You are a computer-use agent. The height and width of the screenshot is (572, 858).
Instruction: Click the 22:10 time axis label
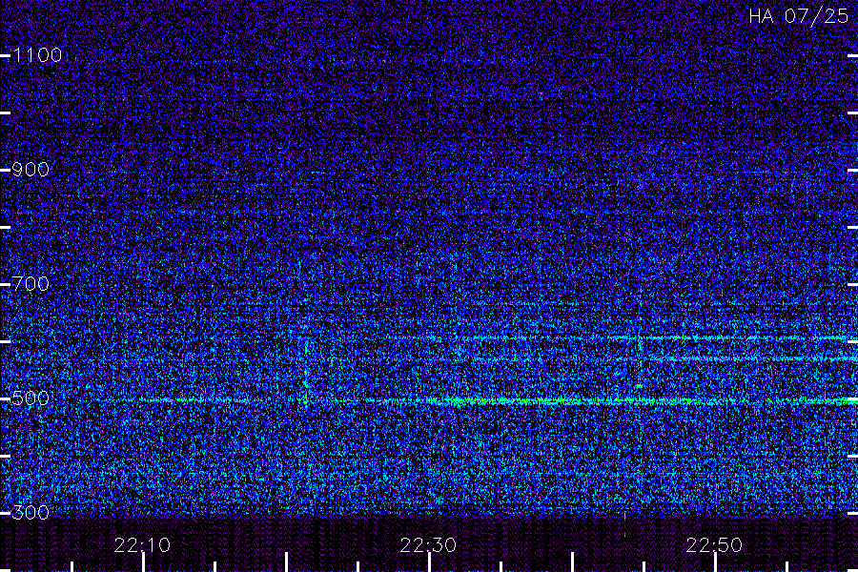coord(142,545)
